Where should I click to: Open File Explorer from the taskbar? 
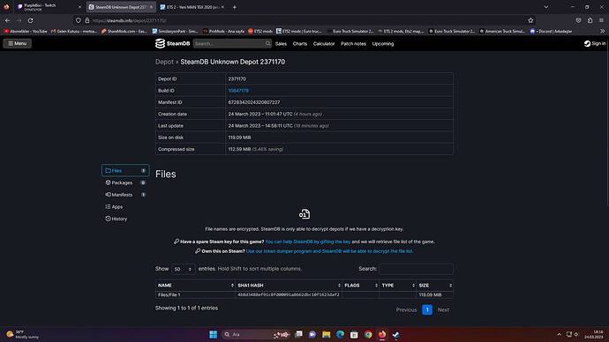[x=327, y=334]
